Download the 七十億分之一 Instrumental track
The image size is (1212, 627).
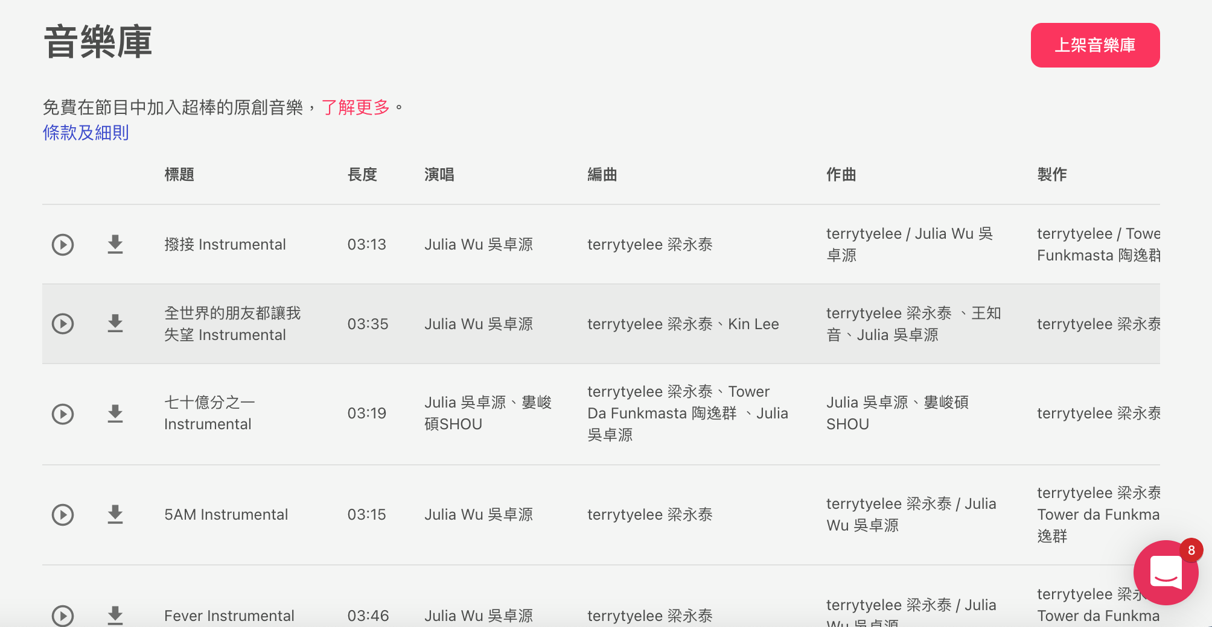pos(115,414)
